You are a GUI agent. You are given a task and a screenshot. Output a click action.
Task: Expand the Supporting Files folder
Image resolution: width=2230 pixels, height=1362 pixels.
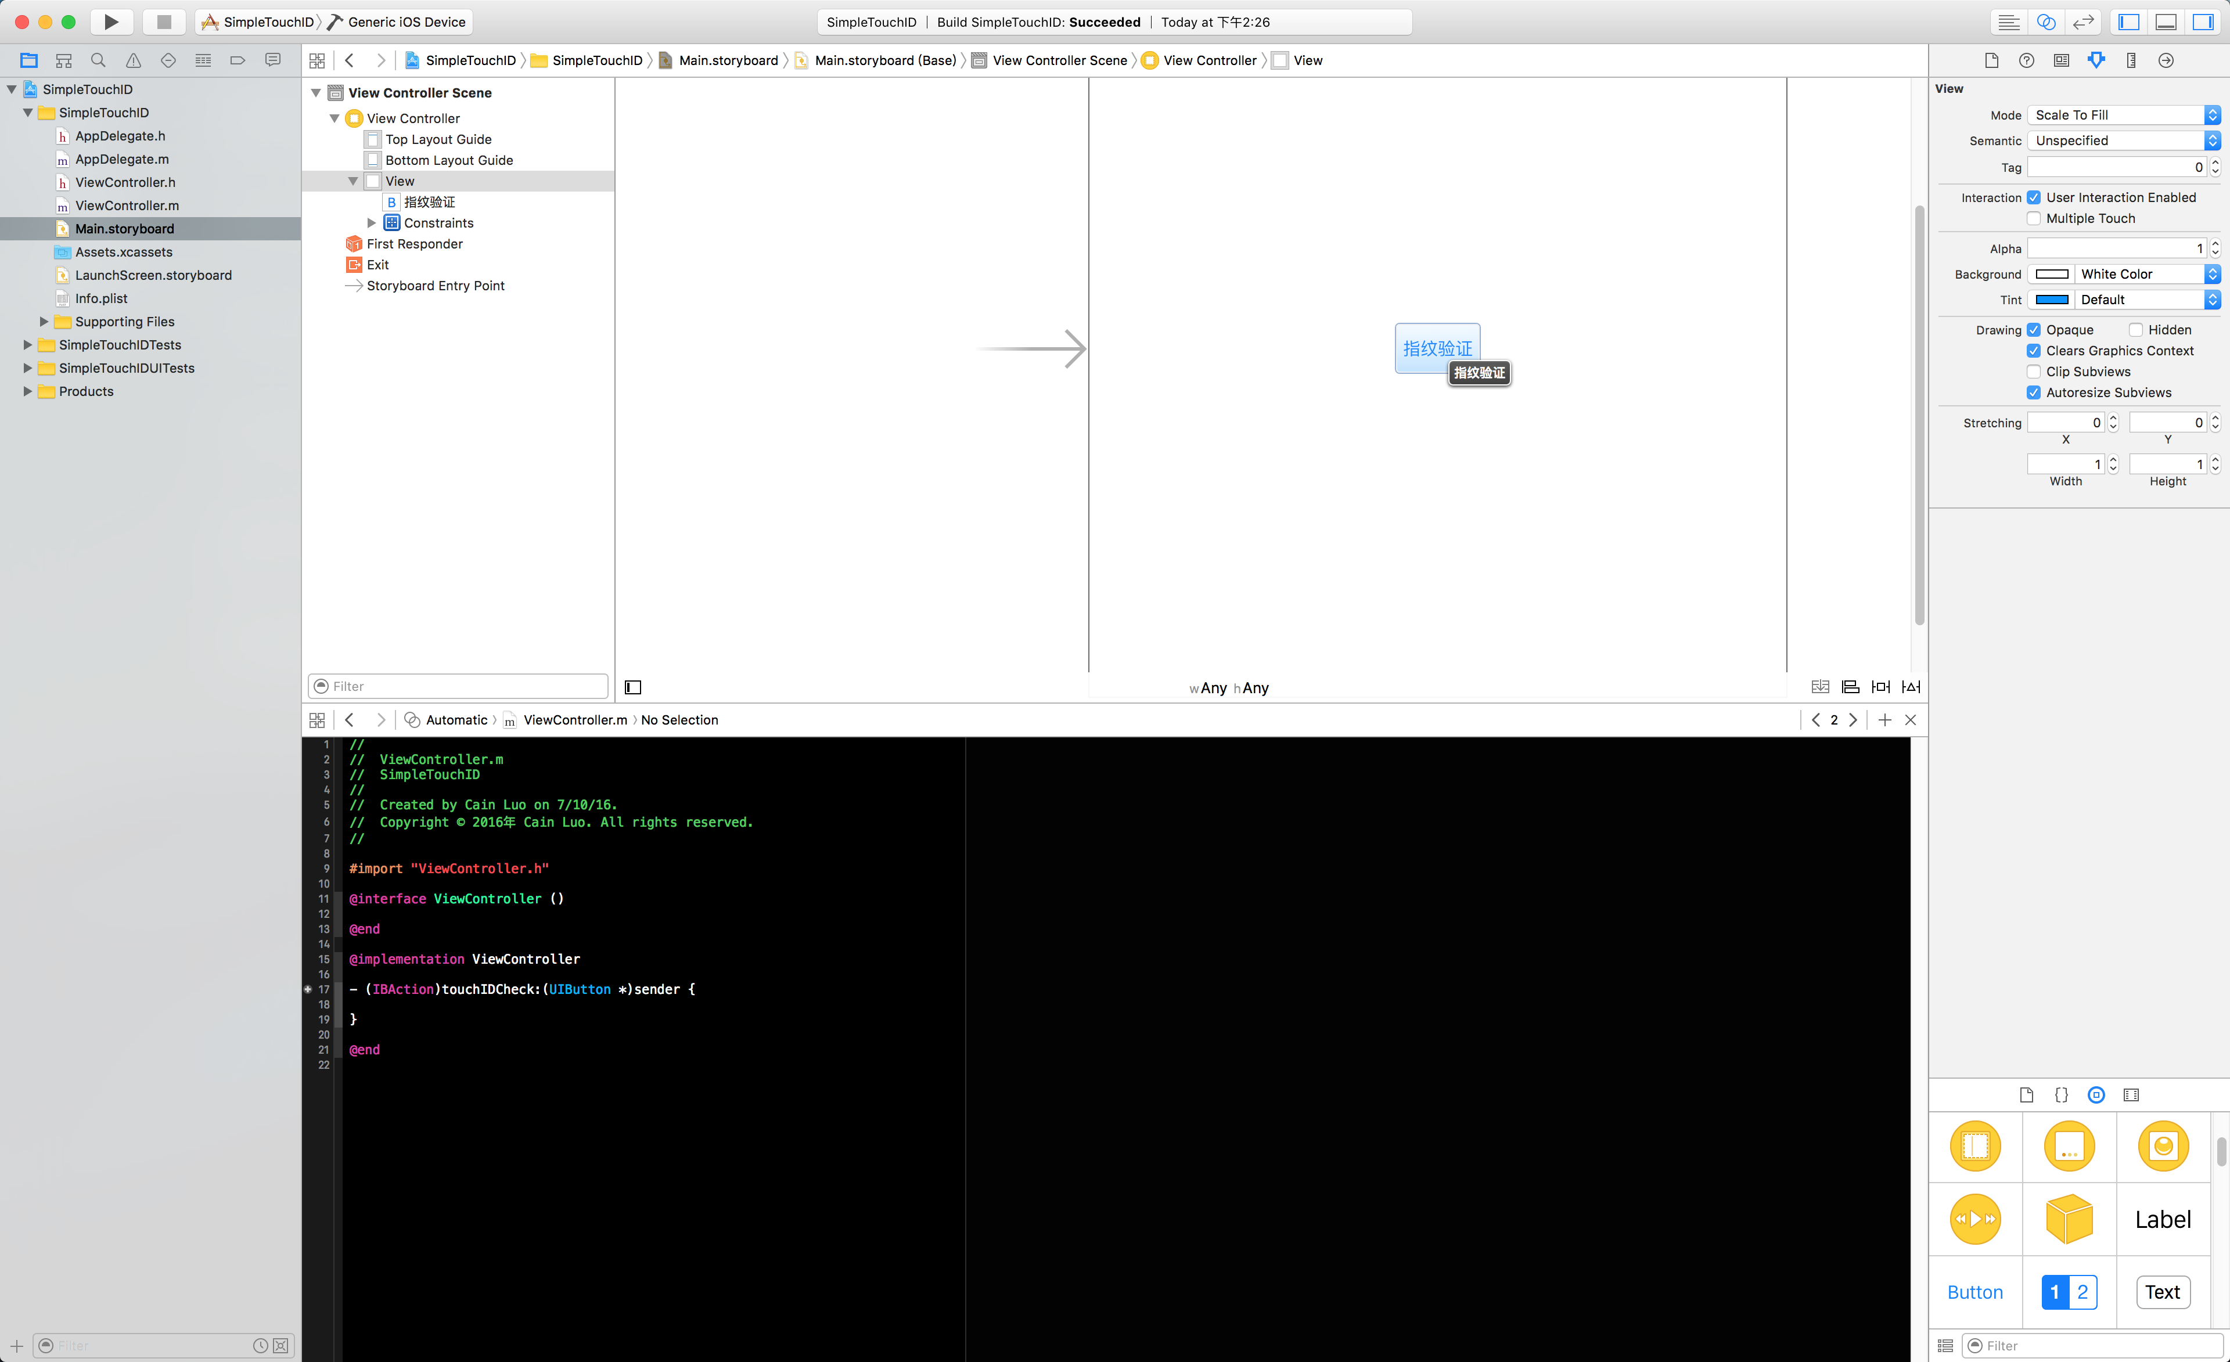[44, 321]
